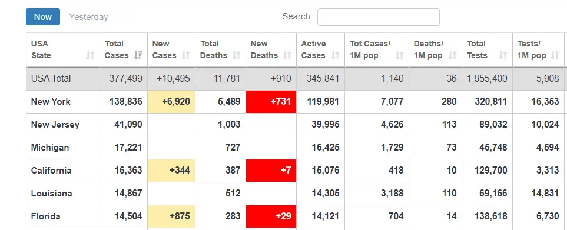This screenshot has width=567, height=230.
Task: Click New Jersey total cases 41,090
Action: pos(128,125)
